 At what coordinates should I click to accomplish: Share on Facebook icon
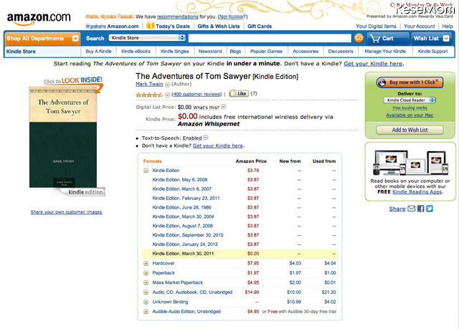tap(421, 209)
